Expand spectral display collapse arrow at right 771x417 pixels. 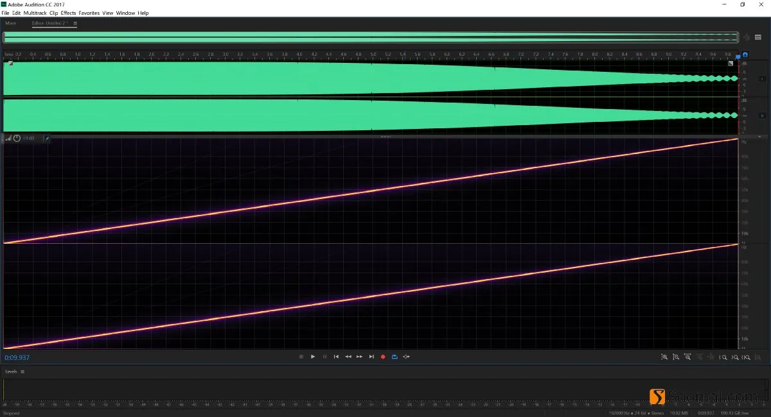point(759,137)
